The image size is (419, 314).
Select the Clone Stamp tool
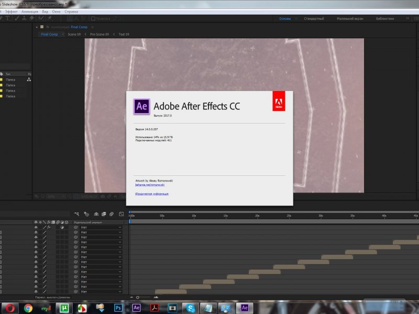point(24,18)
